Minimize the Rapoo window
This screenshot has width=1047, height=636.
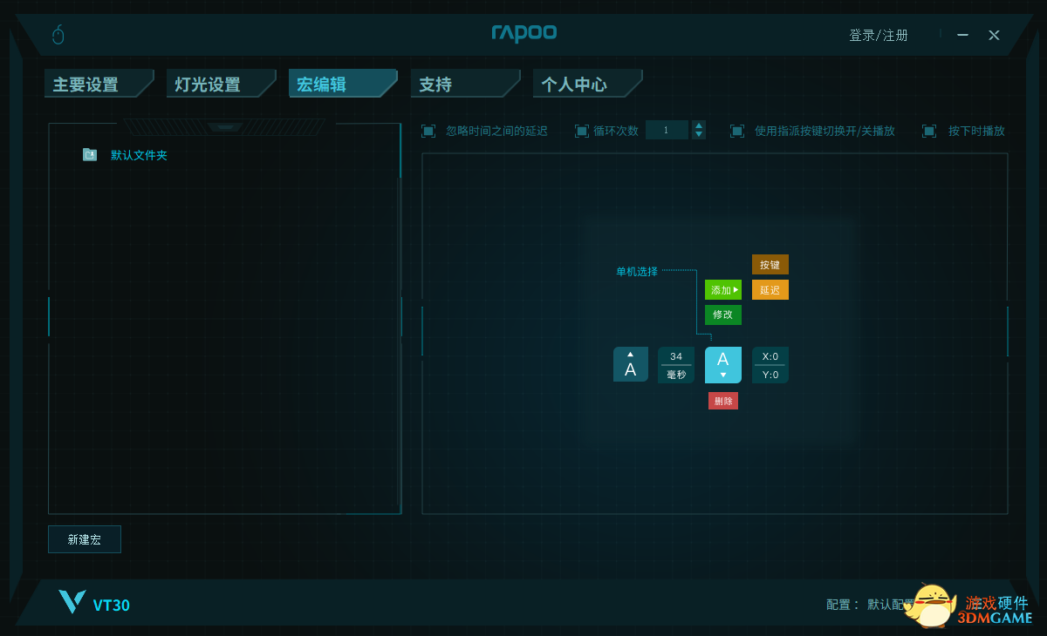coord(963,35)
